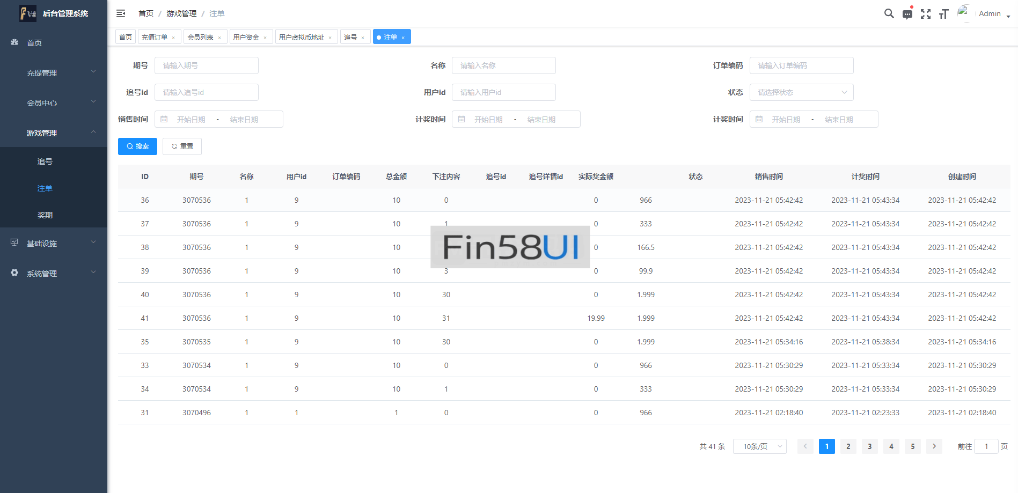Image resolution: width=1018 pixels, height=493 pixels.
Task: Click the calendar icon in 销售时间 range
Action: click(x=164, y=119)
